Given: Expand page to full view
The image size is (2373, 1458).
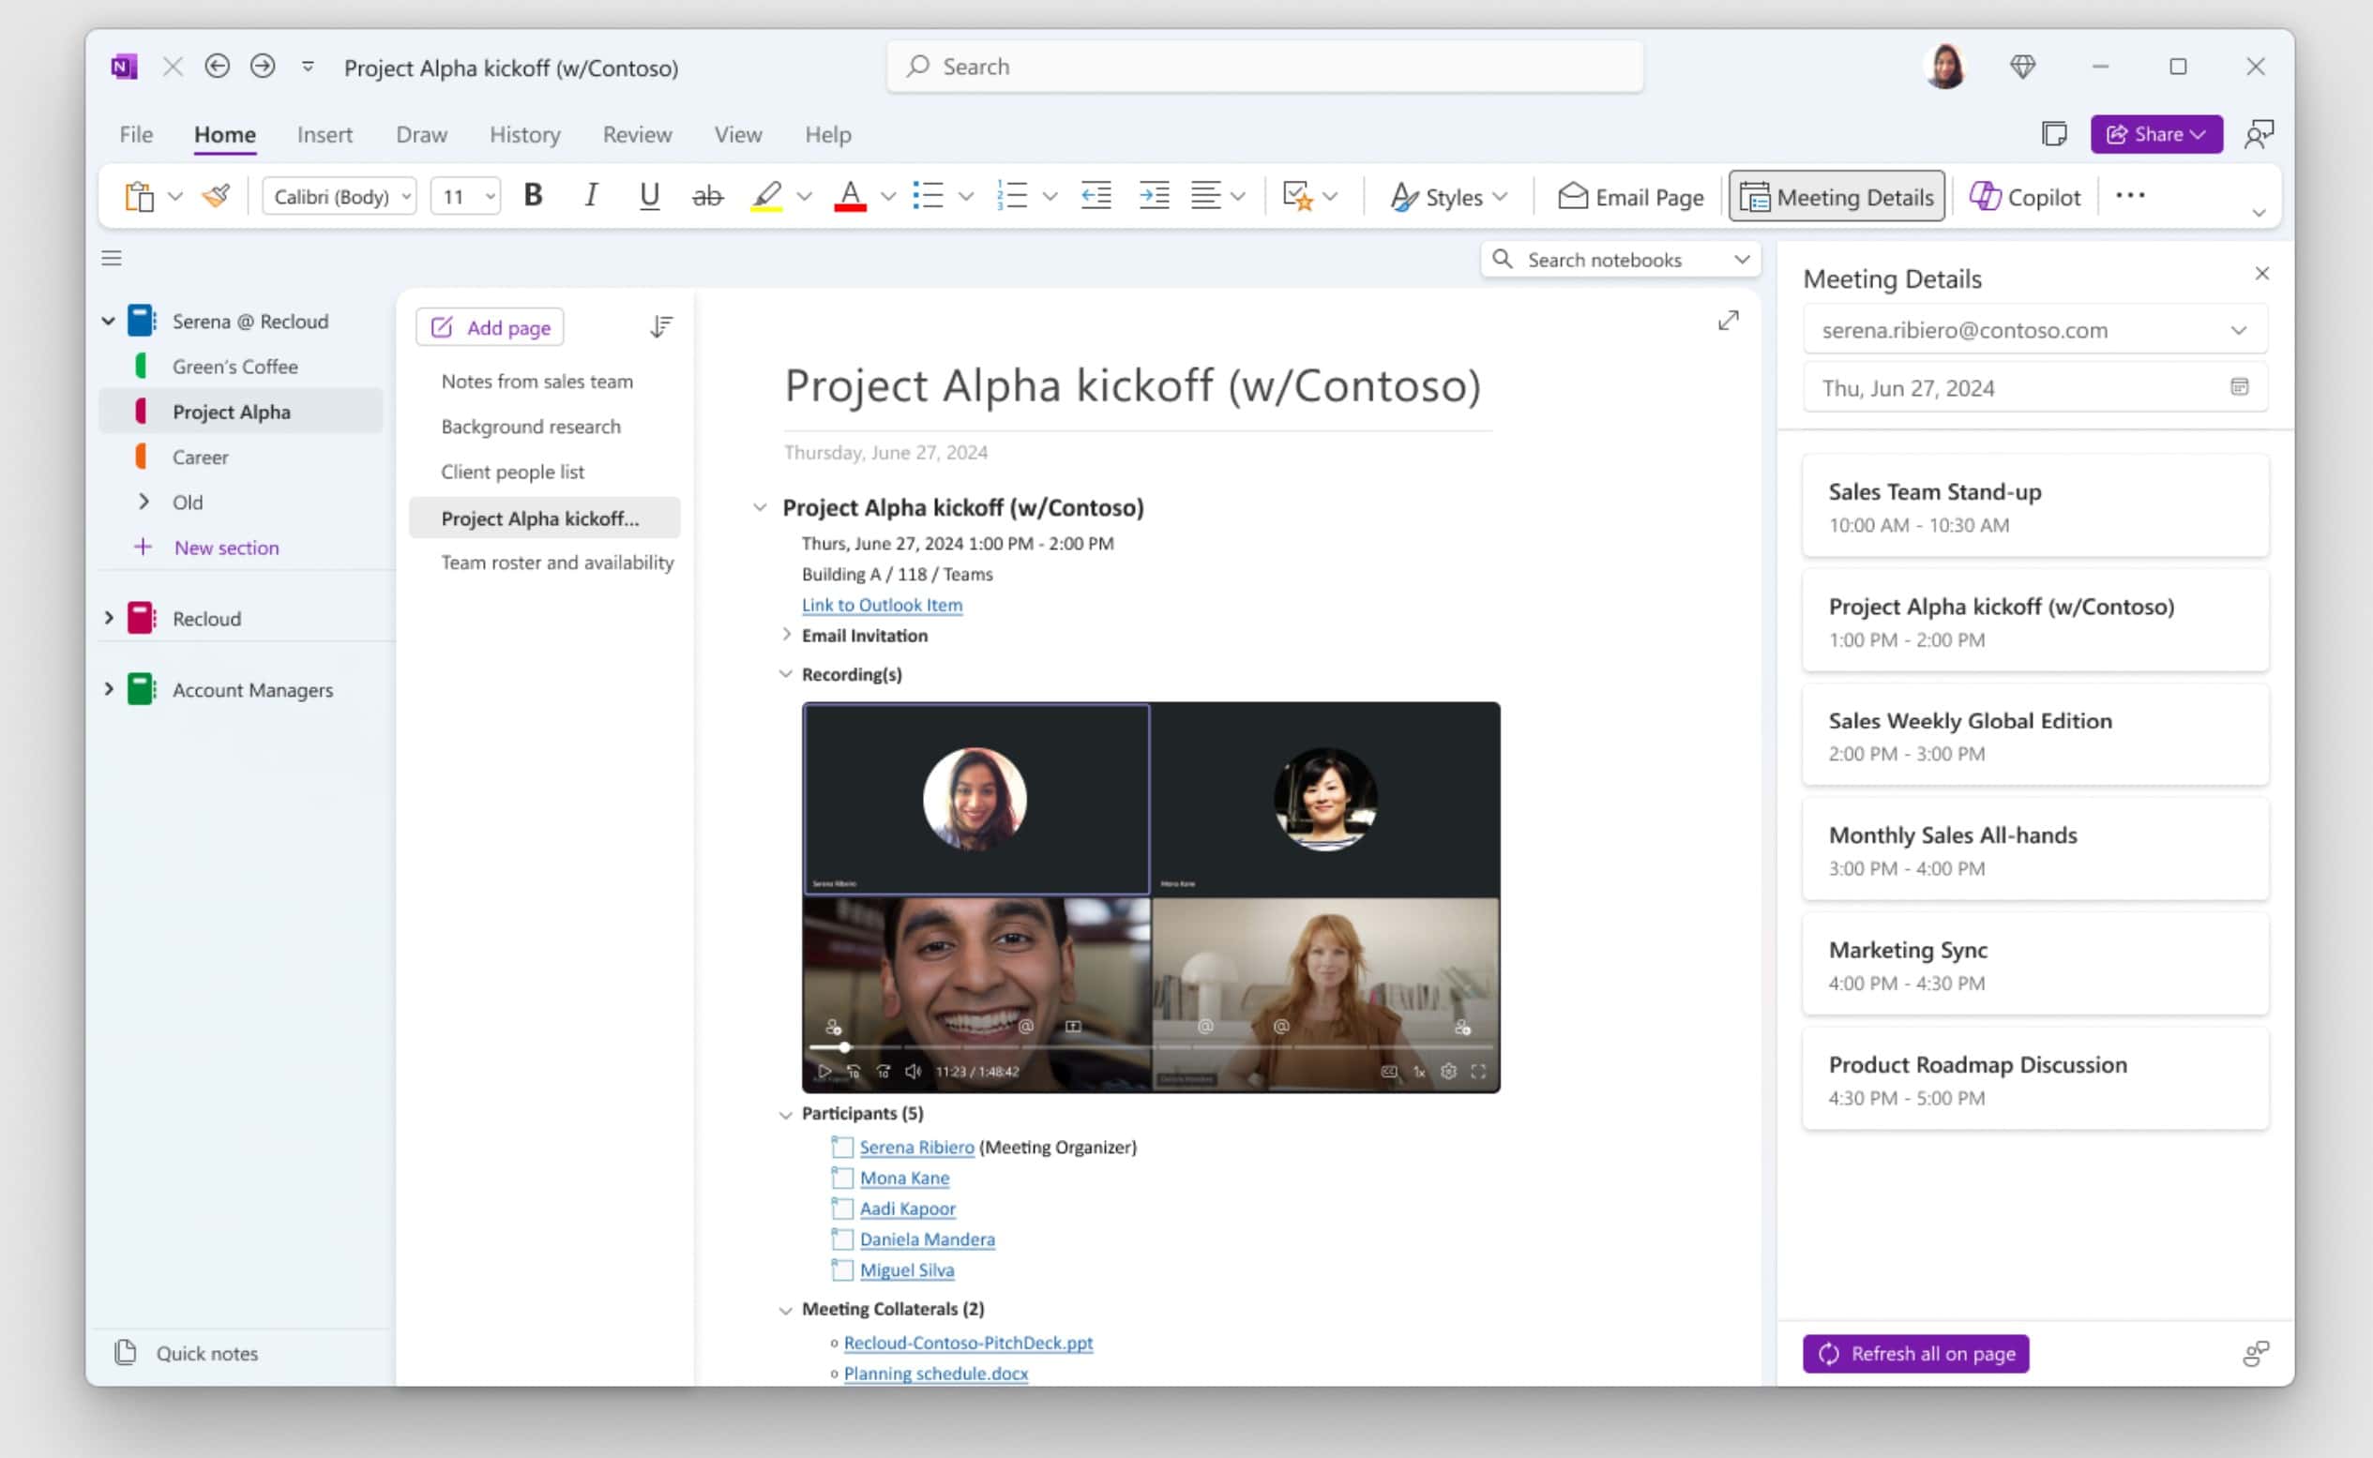Looking at the screenshot, I should point(1728,321).
